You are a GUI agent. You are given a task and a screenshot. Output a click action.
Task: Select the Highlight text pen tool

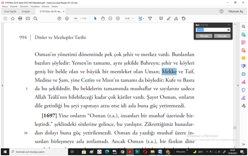[x=169, y=18]
